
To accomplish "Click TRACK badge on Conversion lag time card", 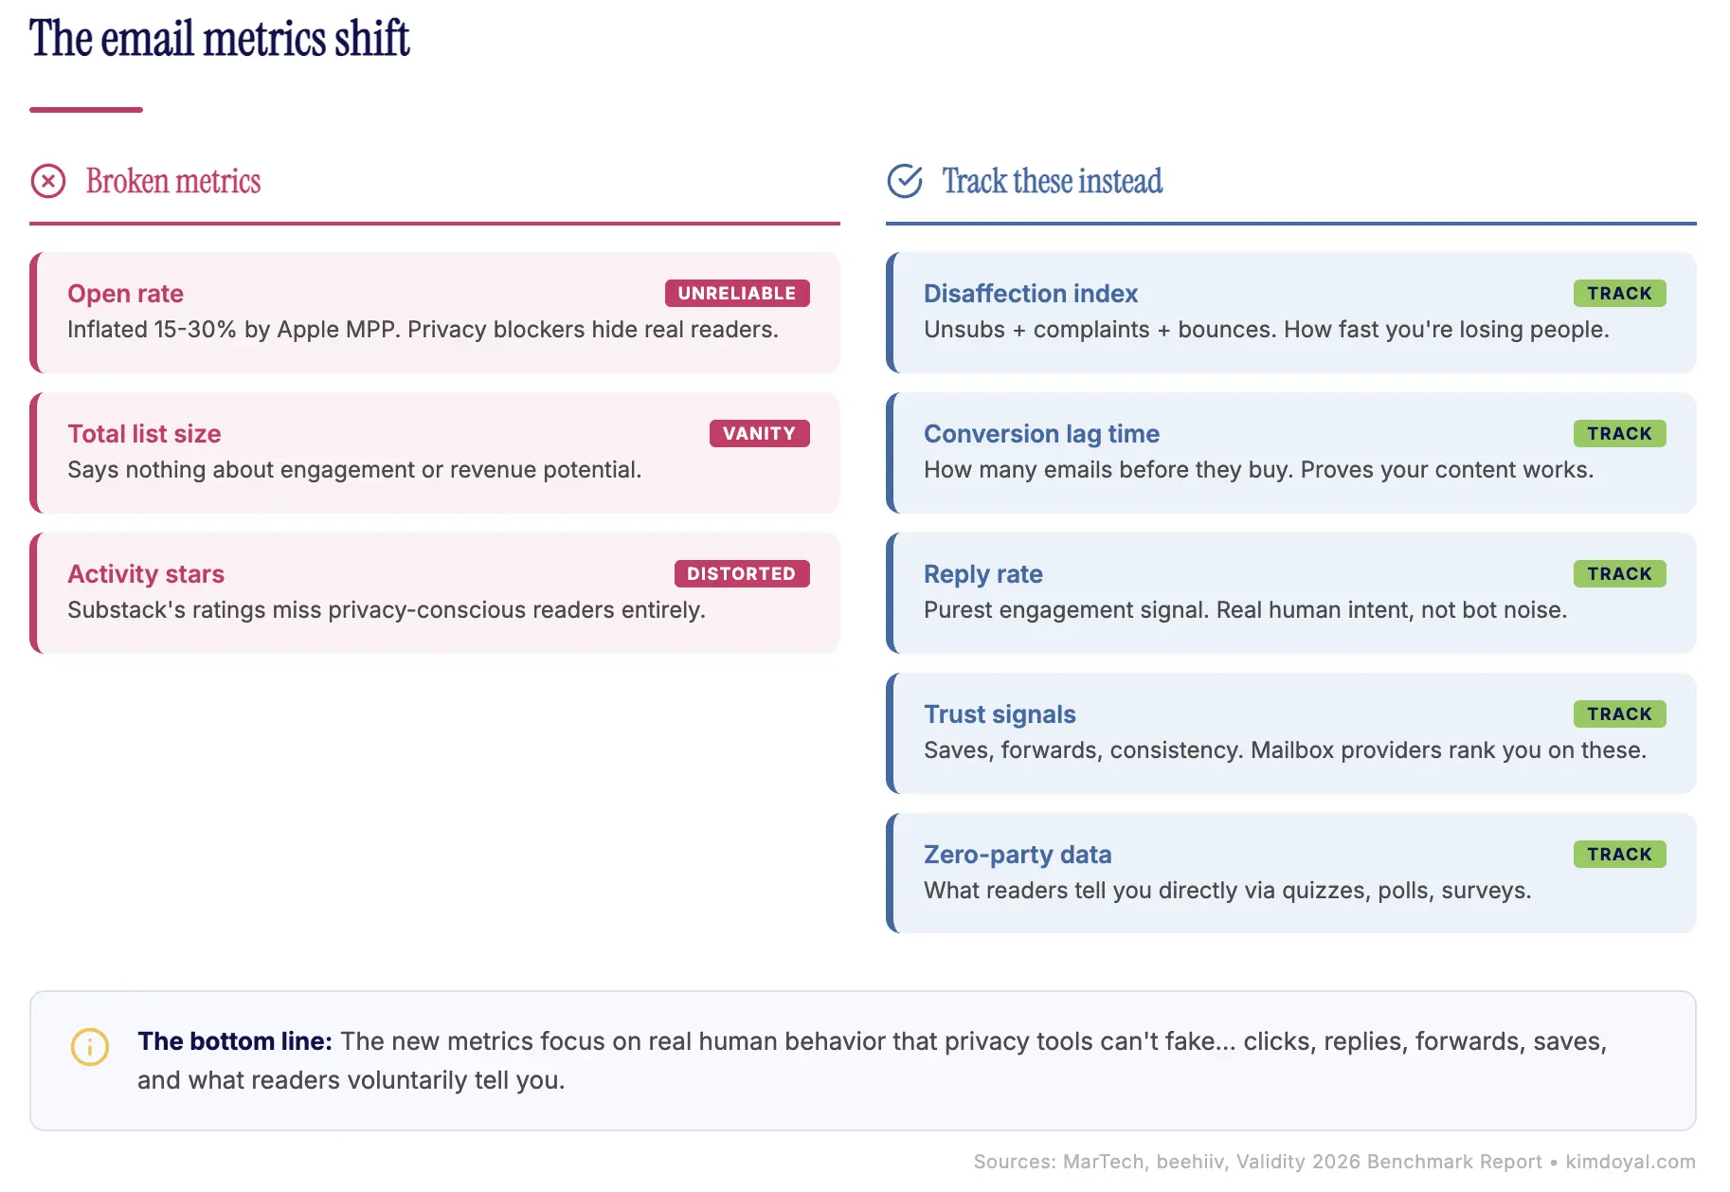I will tap(1620, 433).
